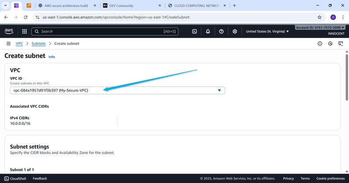Click the page vertical scrollbar thumb
Image resolution: width=349 pixels, height=183 pixels.
tap(347, 77)
